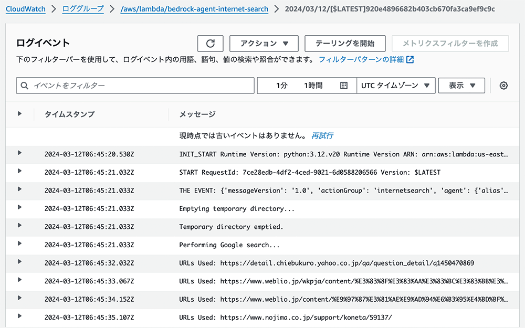Click the THE EVENT messageVersion message text
The width and height of the screenshot is (525, 328).
(x=343, y=191)
